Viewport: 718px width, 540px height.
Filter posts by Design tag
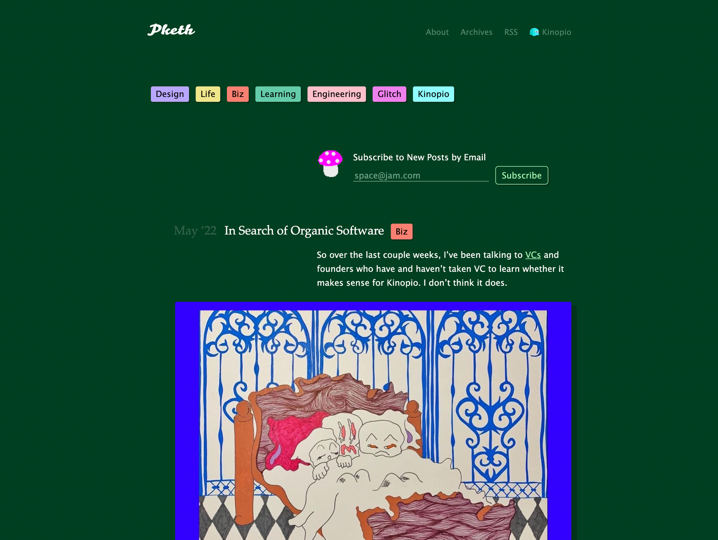point(170,94)
